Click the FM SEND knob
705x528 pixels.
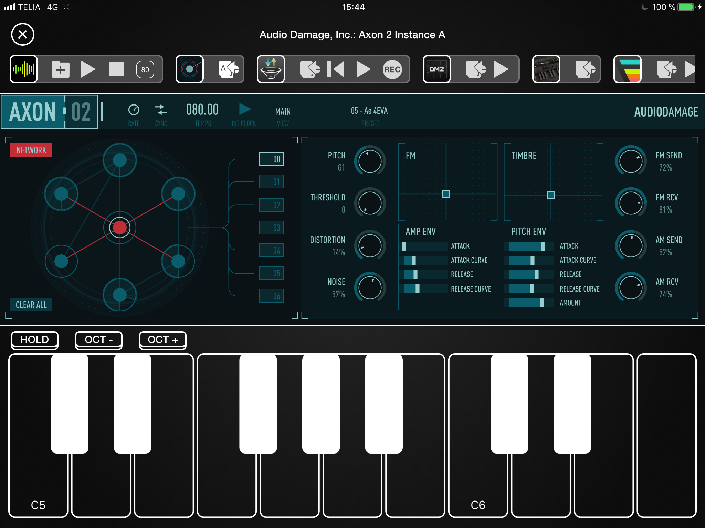pos(631,161)
